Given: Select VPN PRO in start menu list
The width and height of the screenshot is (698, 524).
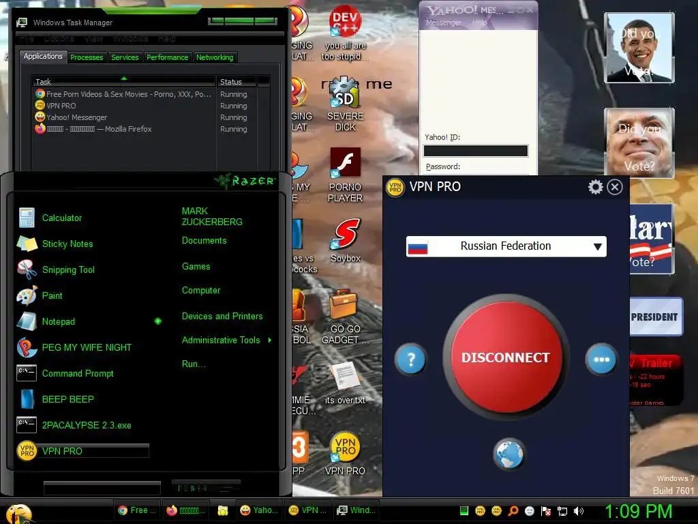Looking at the screenshot, I should click(x=82, y=451).
